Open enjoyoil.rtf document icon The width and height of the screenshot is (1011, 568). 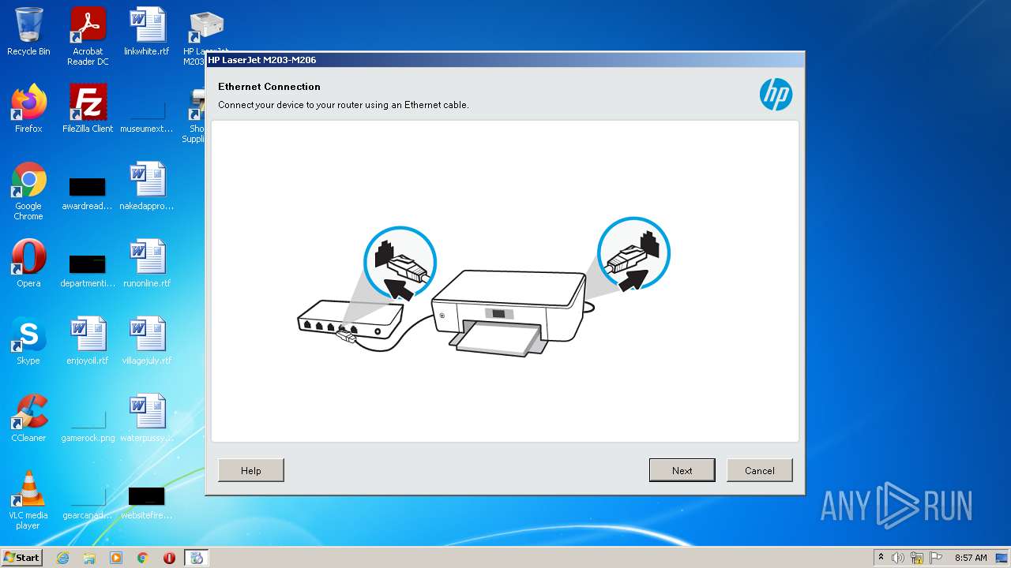[88, 341]
